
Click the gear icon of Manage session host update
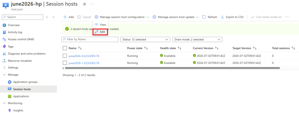pyautogui.click(x=154, y=17)
